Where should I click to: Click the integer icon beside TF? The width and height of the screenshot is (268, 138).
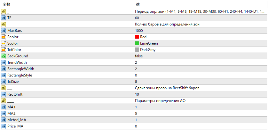point(4,18)
